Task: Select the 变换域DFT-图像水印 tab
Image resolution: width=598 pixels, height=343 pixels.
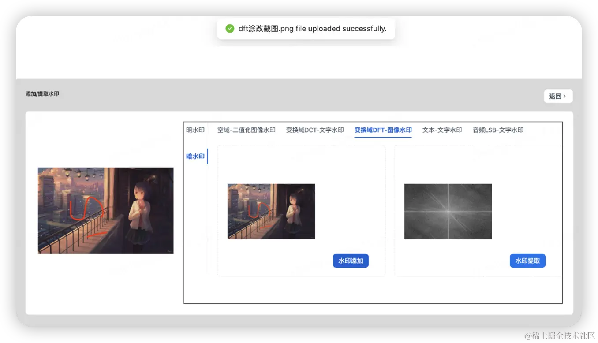Action: (x=383, y=130)
